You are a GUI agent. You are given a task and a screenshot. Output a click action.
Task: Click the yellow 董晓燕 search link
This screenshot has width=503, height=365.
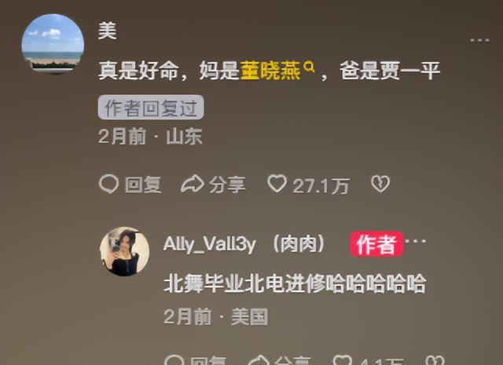pyautogui.click(x=270, y=71)
